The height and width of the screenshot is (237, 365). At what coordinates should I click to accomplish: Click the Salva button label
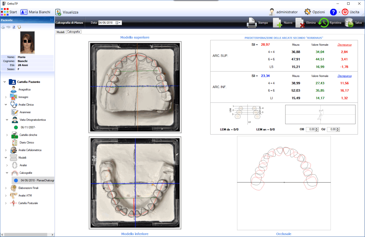click(x=358, y=23)
